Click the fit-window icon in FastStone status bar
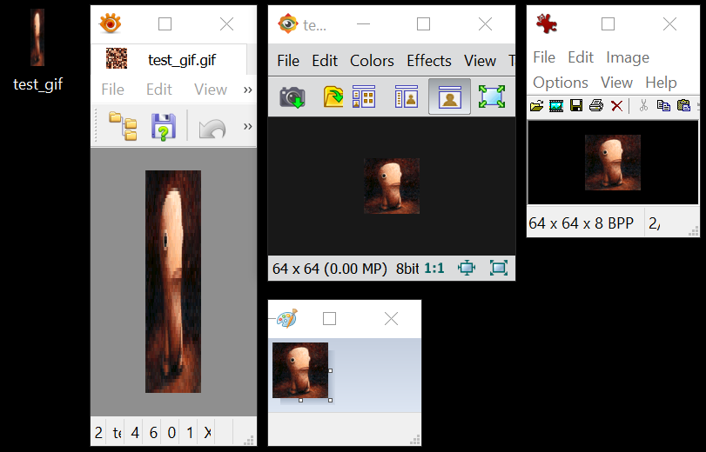This screenshot has width=706, height=452. 499,268
